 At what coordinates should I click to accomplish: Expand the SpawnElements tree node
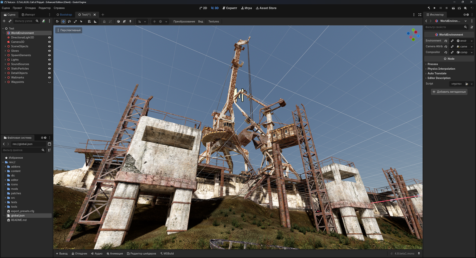coord(5,55)
